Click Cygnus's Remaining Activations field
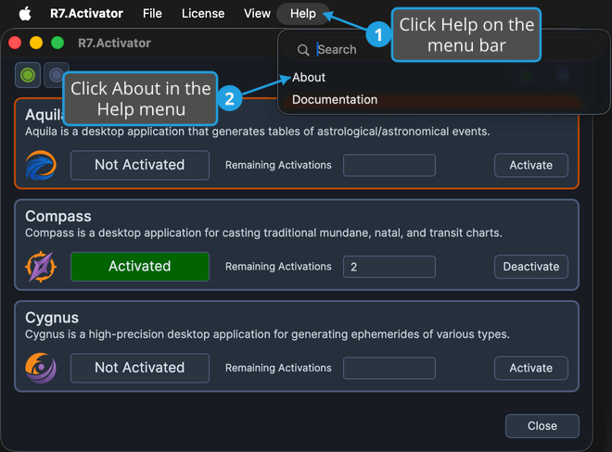612x452 pixels. (389, 368)
